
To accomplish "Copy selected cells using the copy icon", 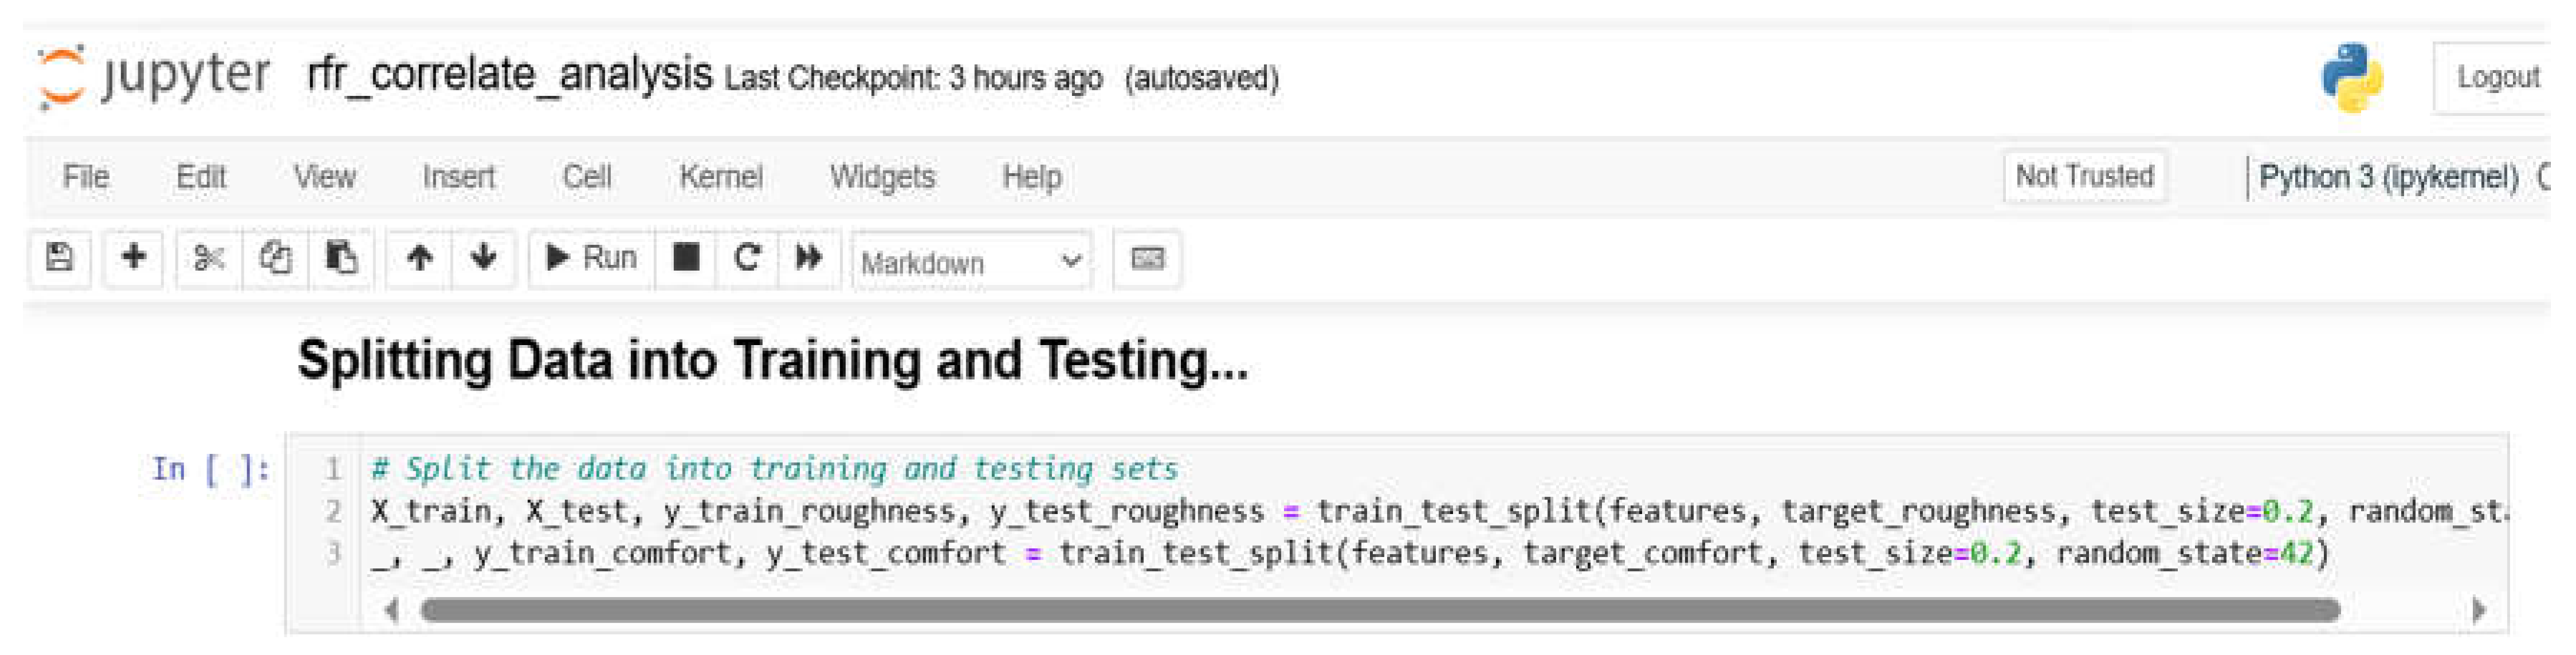I will [275, 259].
